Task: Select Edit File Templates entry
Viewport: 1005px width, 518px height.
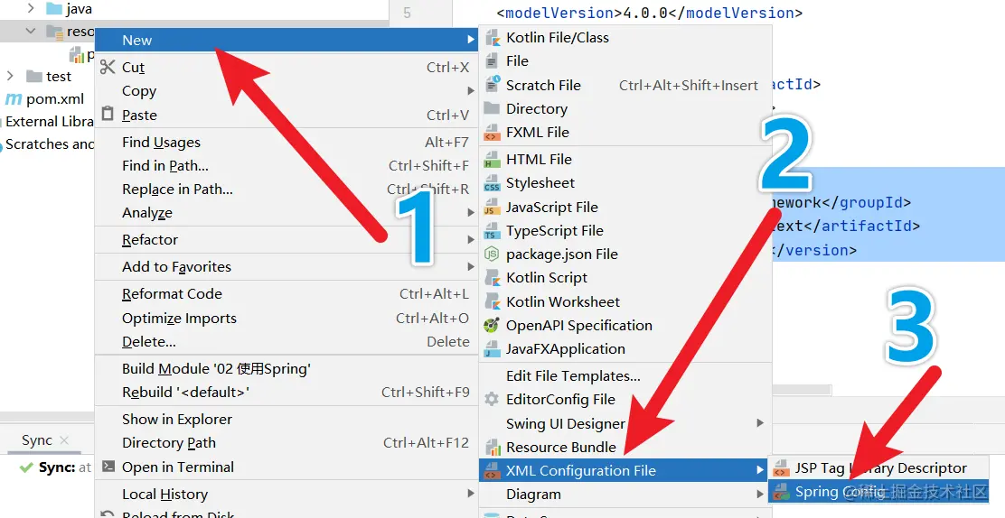Action: (625, 375)
